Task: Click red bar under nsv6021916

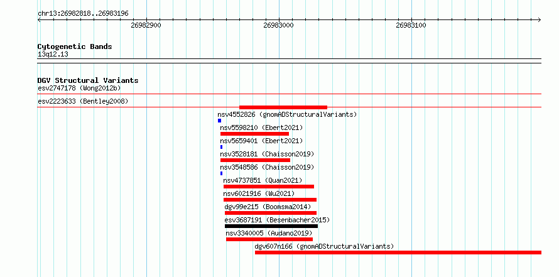Action: pyautogui.click(x=270, y=200)
